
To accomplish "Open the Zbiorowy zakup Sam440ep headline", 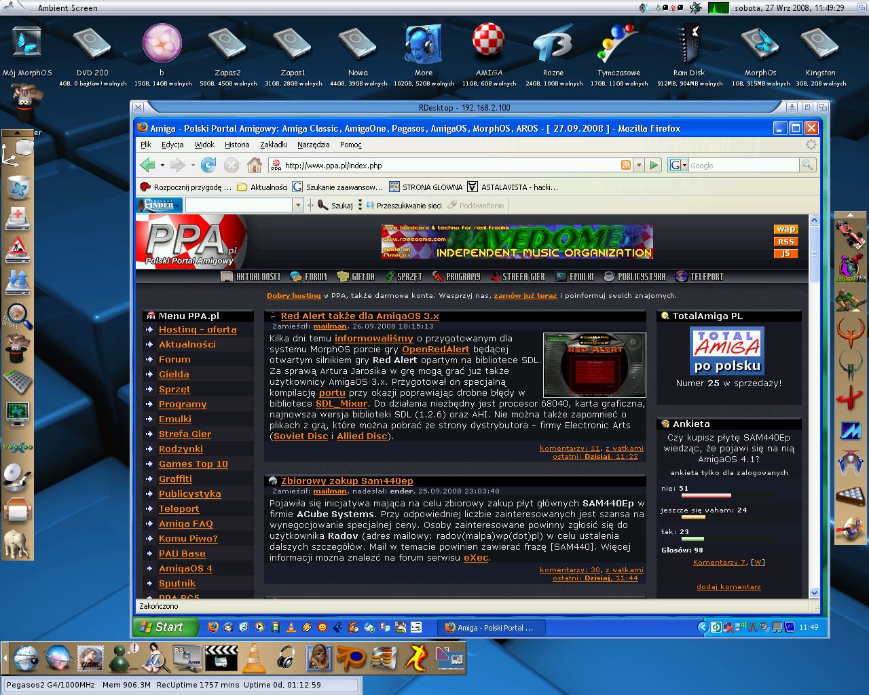I will (x=347, y=481).
